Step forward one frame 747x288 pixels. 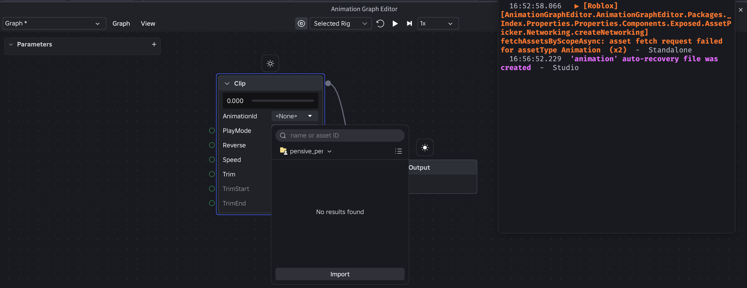click(x=409, y=24)
